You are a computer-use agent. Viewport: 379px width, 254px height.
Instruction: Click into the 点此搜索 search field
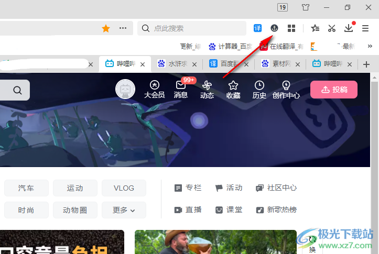[x=192, y=28]
